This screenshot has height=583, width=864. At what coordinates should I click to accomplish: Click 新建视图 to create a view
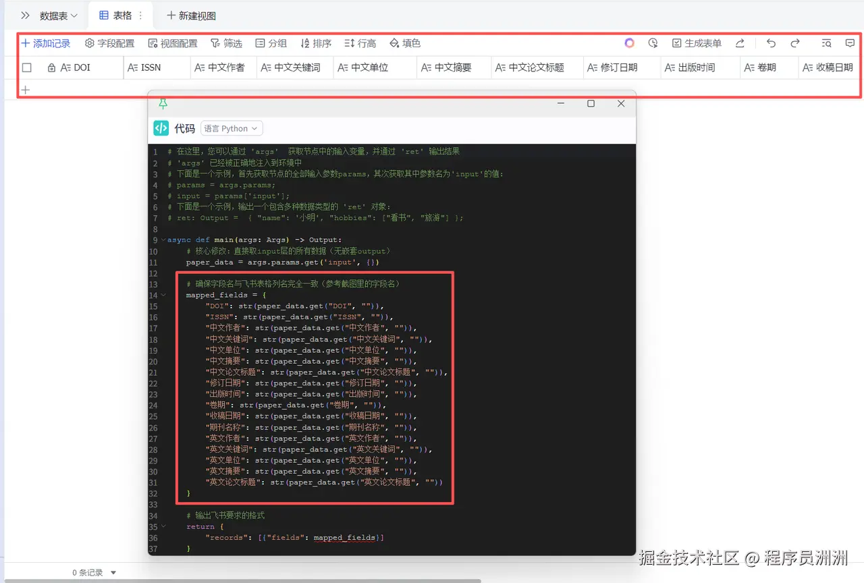point(191,15)
